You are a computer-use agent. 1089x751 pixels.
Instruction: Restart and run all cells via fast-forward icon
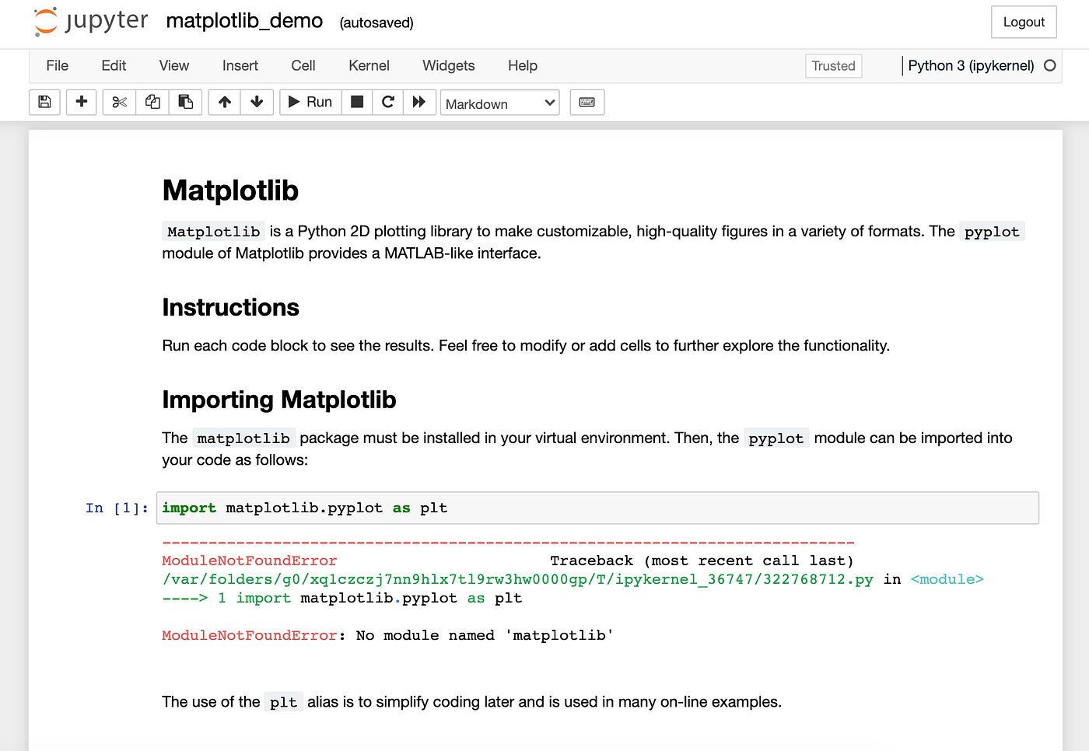click(419, 102)
